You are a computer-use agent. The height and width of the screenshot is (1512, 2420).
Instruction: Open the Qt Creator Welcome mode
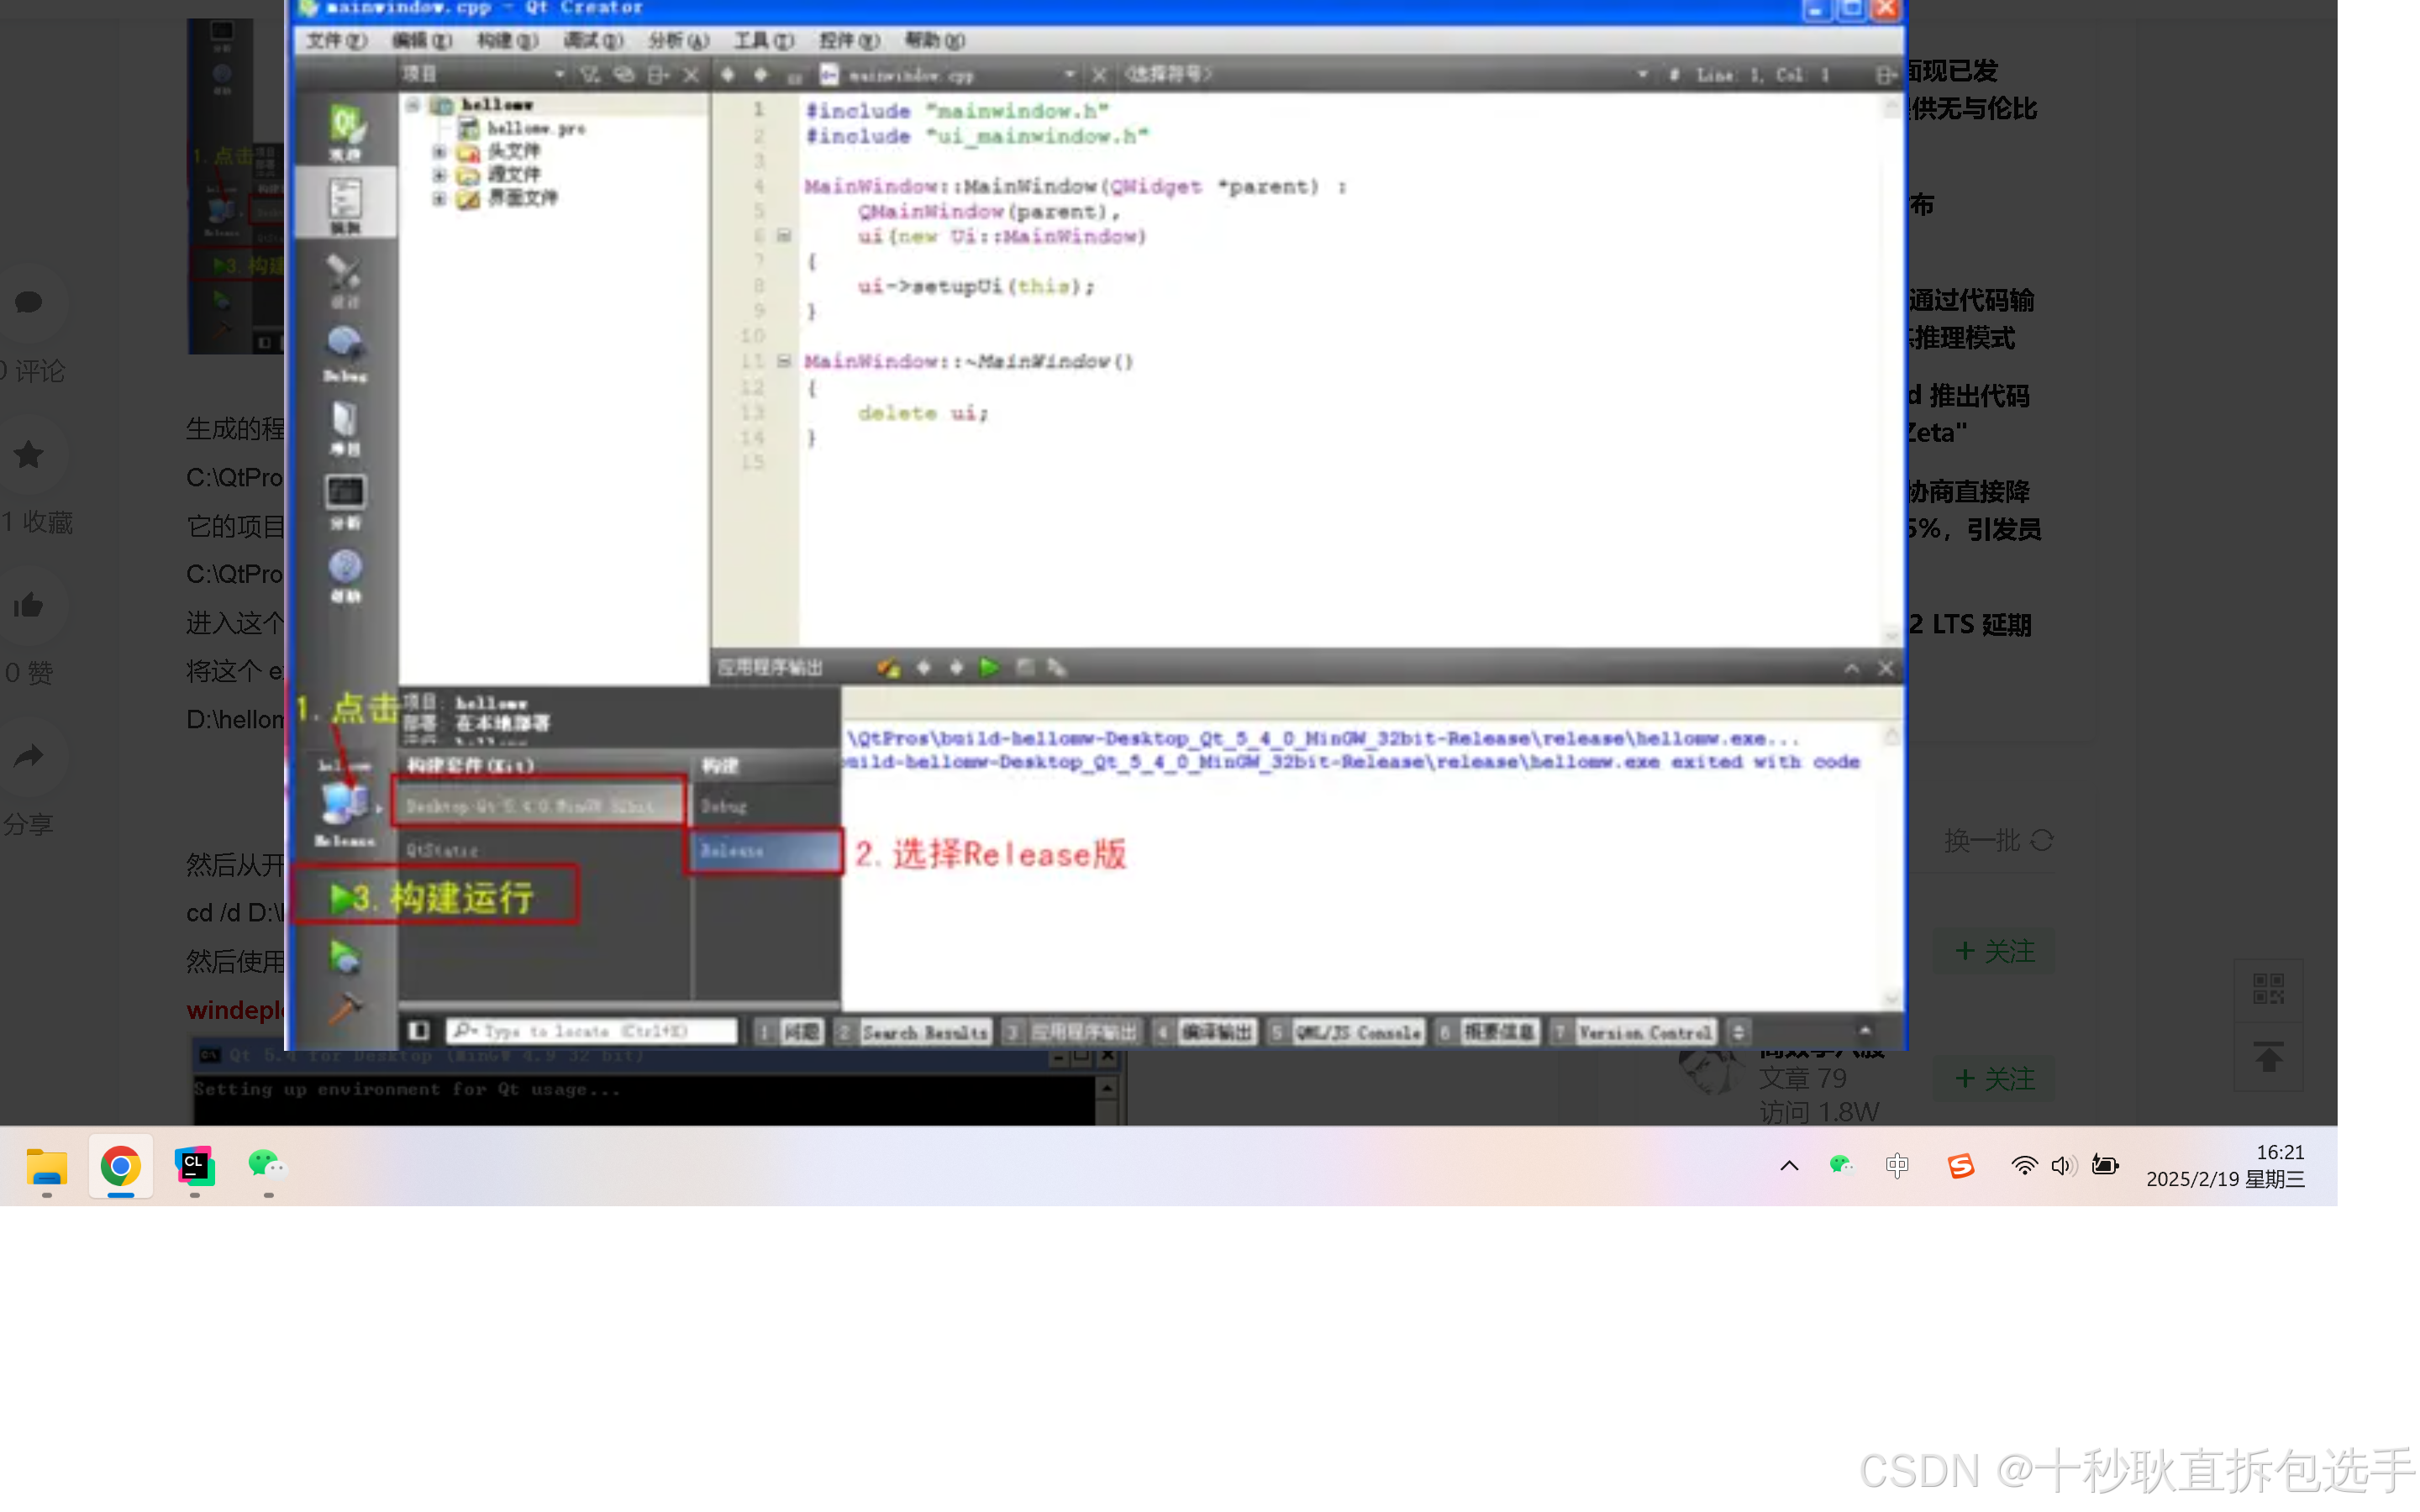coord(345,131)
